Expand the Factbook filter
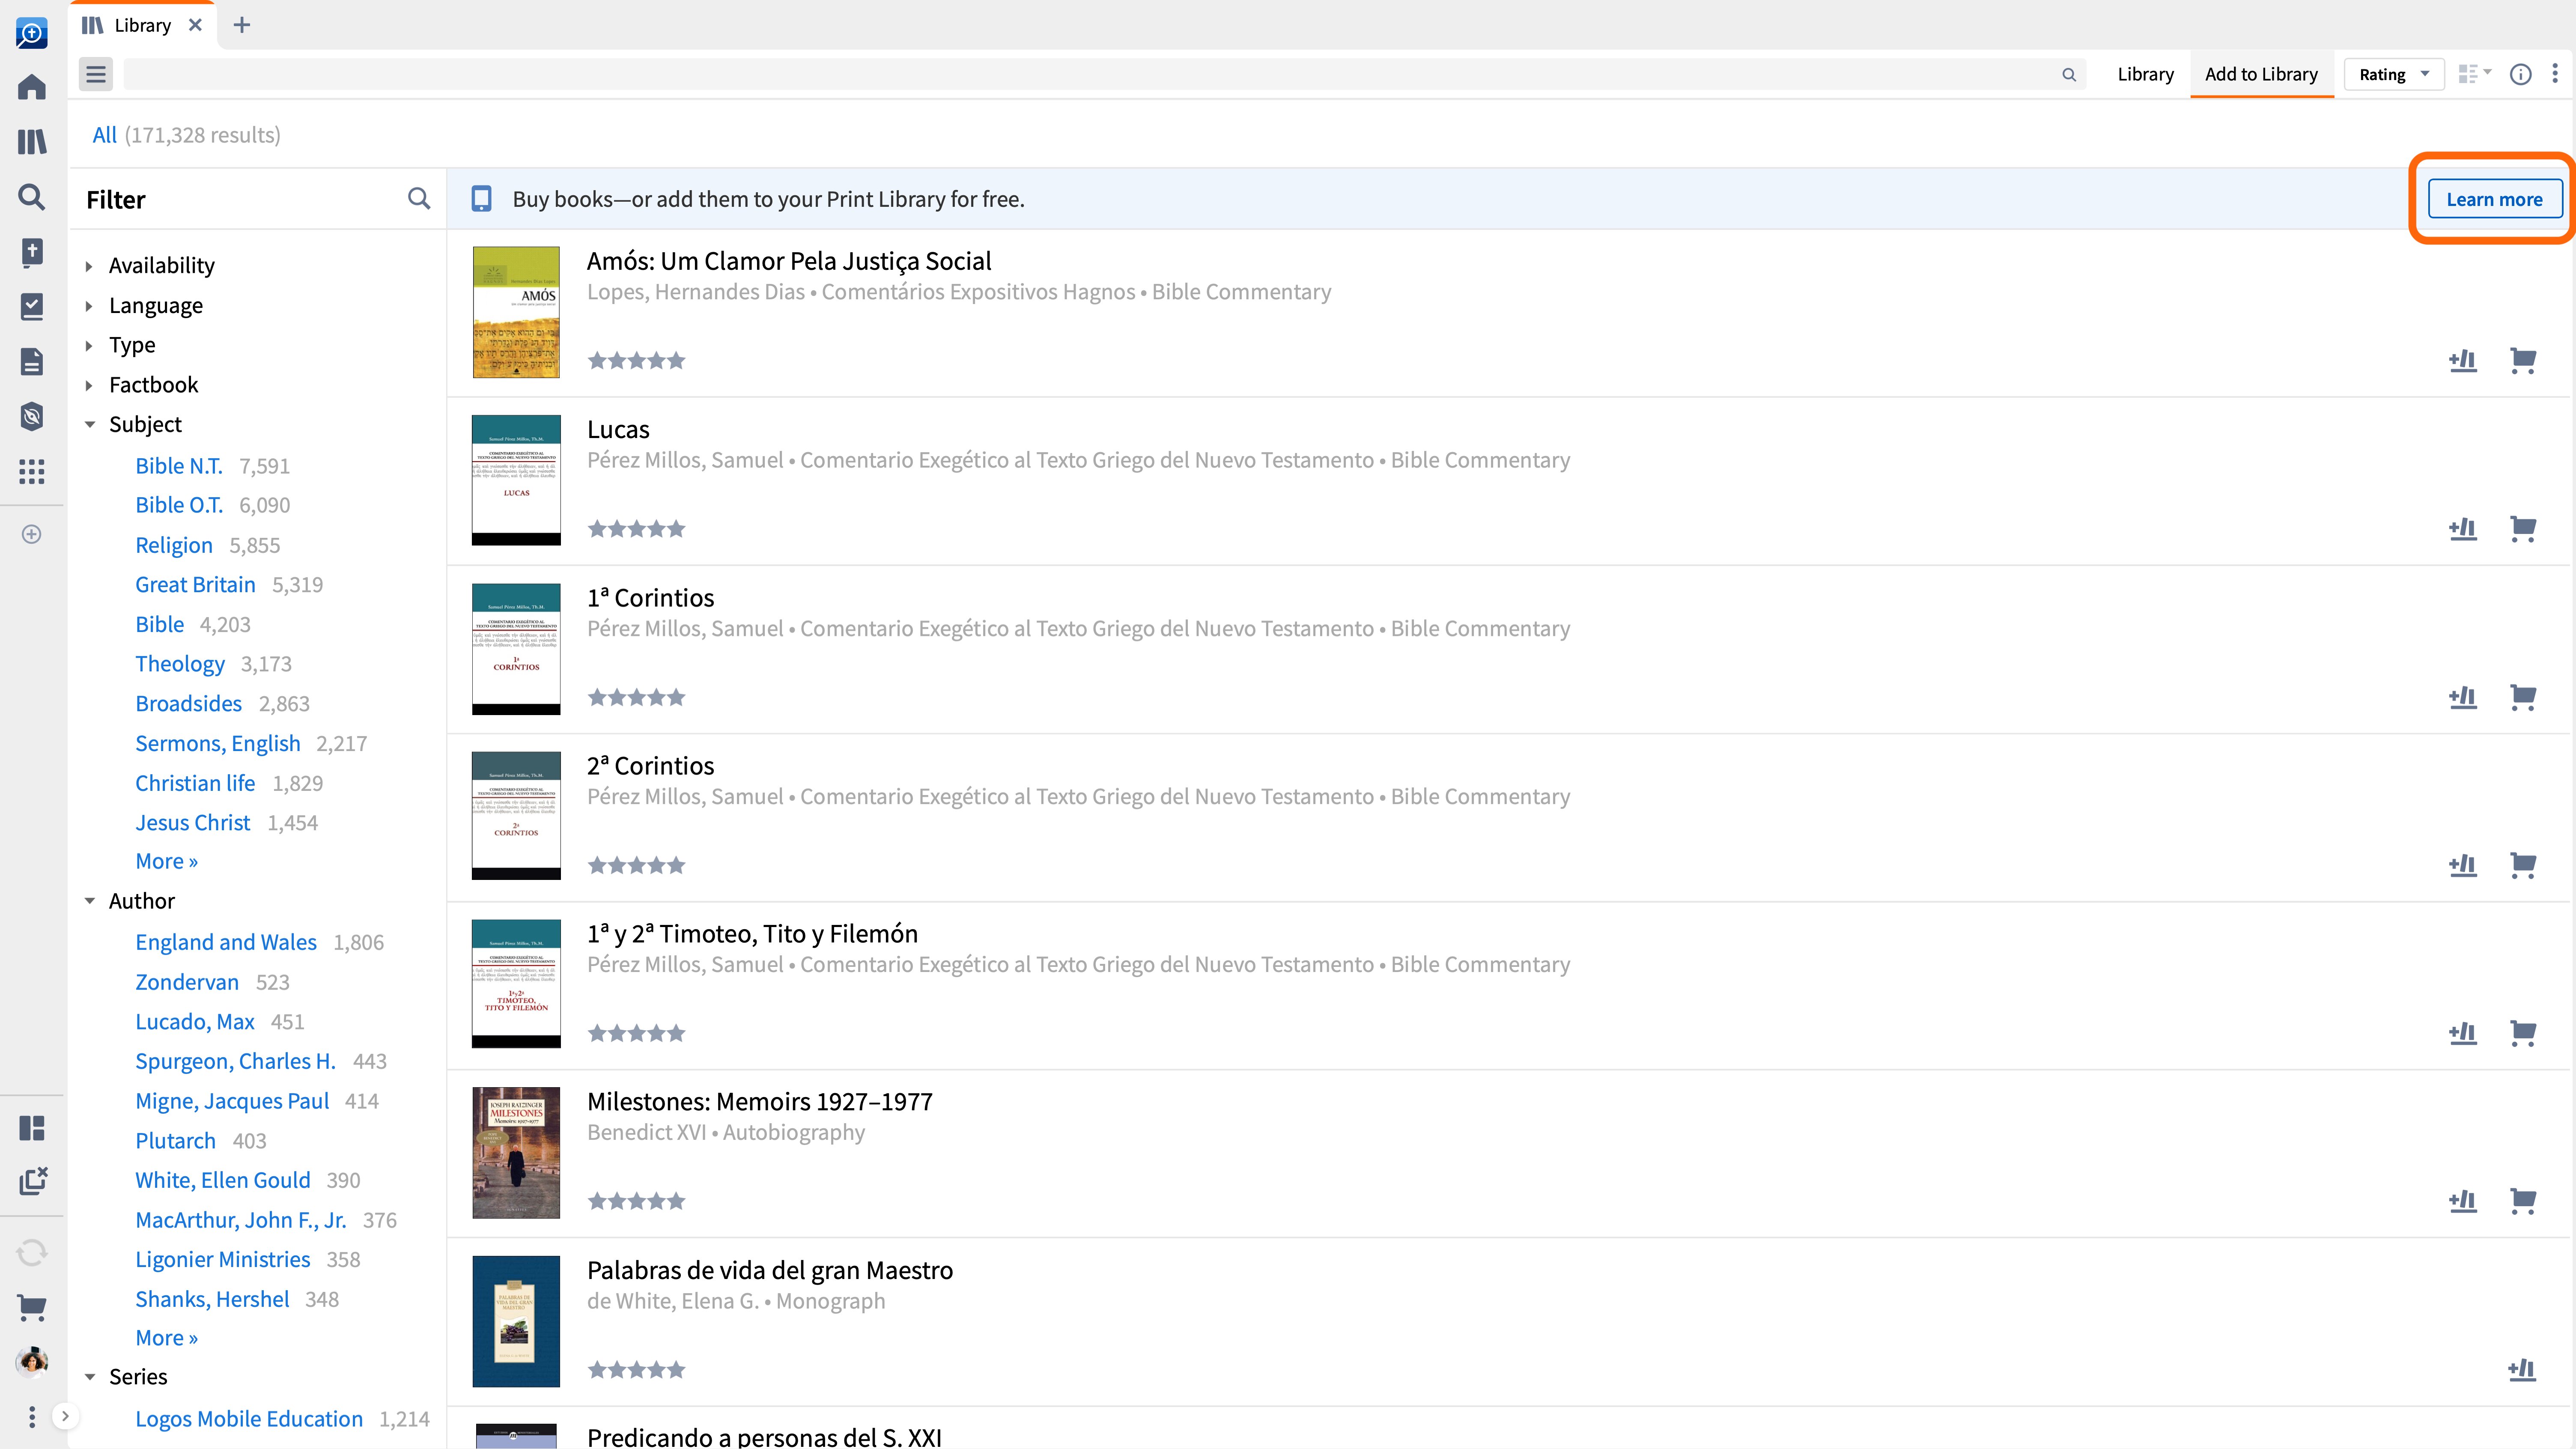 [89, 385]
